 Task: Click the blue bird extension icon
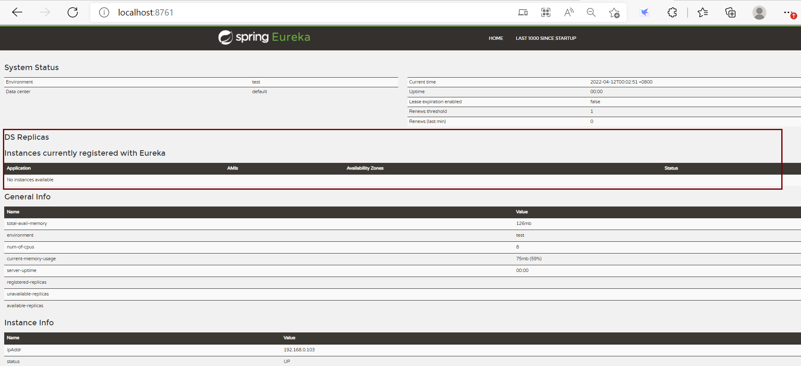click(644, 13)
